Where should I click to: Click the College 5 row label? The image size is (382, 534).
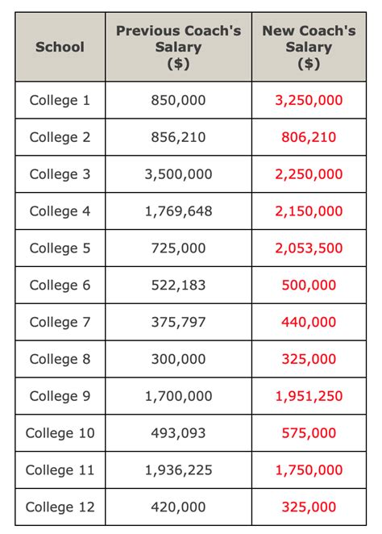(x=60, y=248)
